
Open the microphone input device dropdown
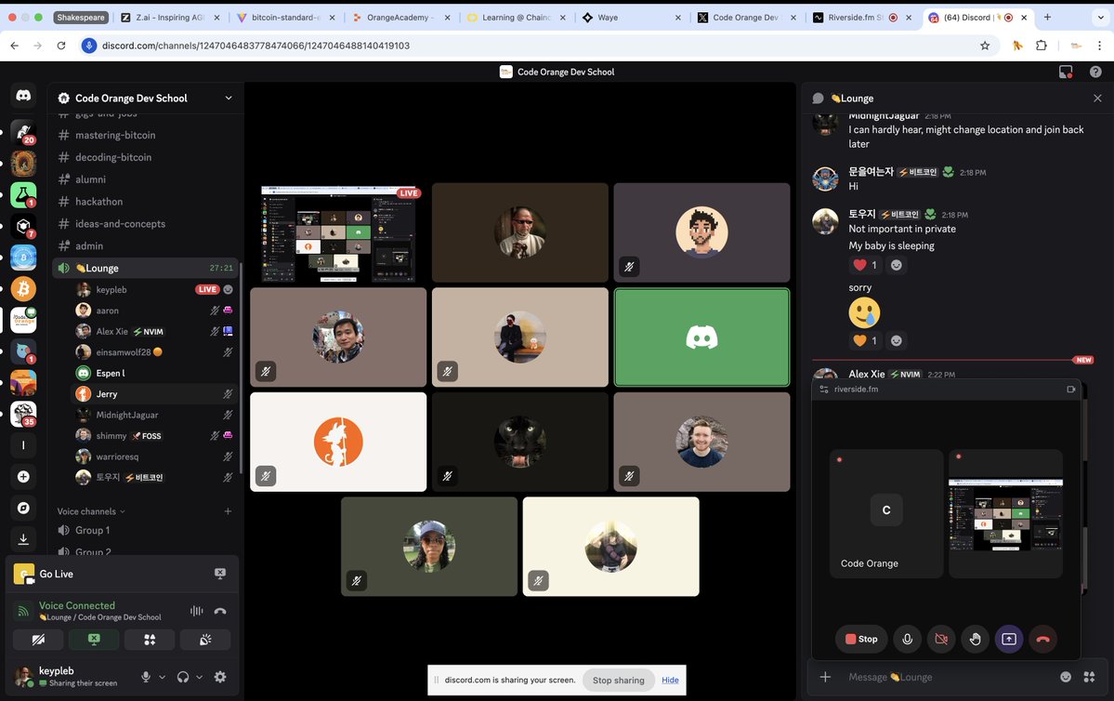click(x=162, y=677)
